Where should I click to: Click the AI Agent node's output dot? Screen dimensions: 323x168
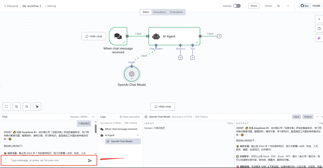click(200, 36)
